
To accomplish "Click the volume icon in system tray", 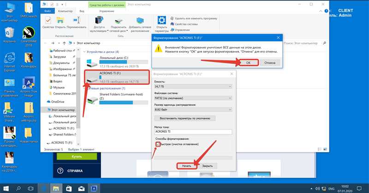I will point(317,188).
